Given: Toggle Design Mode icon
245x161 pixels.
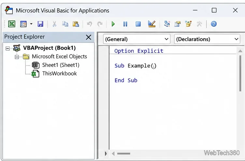Looking at the screenshot, I should click(x=152, y=24).
